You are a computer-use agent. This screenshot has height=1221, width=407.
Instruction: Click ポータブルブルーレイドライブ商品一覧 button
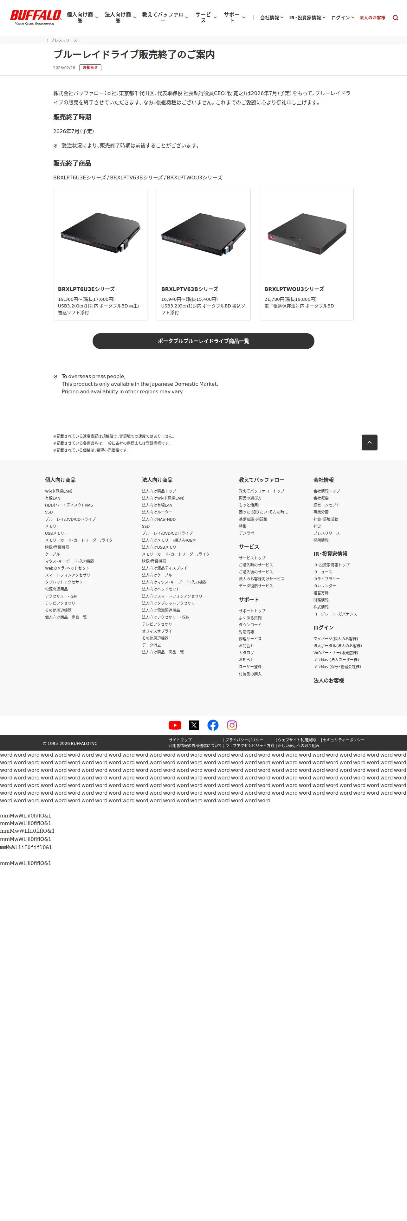[x=203, y=341]
